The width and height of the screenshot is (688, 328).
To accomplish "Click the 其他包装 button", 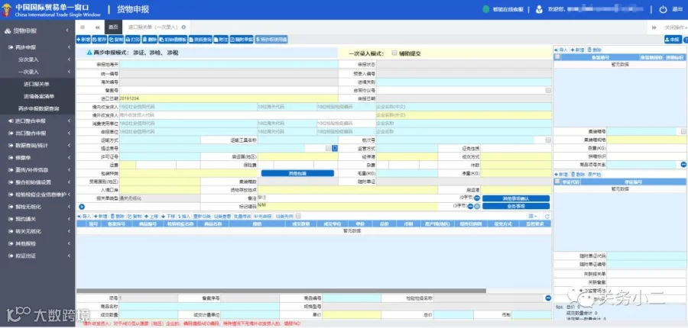I will pyautogui.click(x=297, y=173).
